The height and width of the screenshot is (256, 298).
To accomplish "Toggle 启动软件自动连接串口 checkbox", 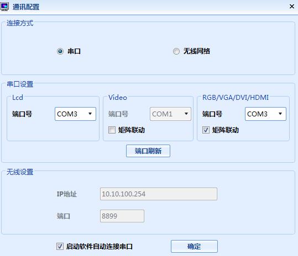I will (x=60, y=246).
